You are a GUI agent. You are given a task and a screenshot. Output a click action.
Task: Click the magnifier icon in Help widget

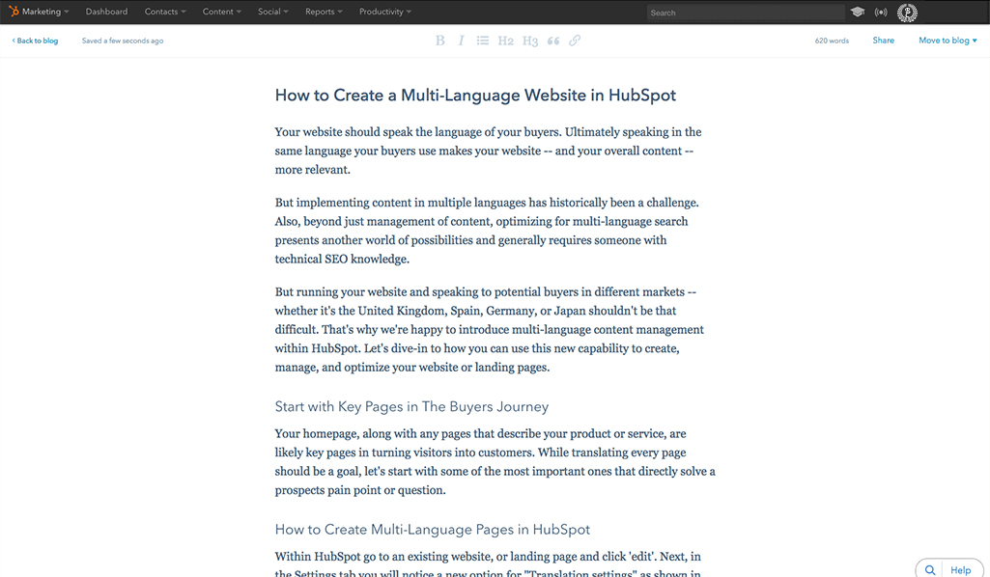[930, 570]
